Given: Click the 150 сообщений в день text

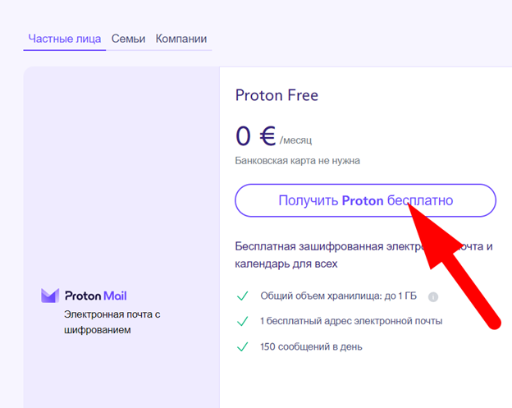Looking at the screenshot, I should tap(311, 346).
